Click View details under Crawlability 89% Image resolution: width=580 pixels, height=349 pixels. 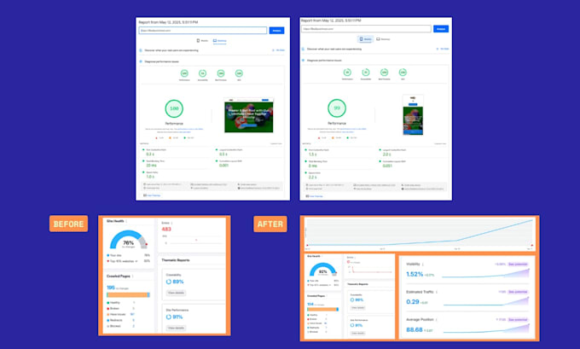[x=176, y=293]
